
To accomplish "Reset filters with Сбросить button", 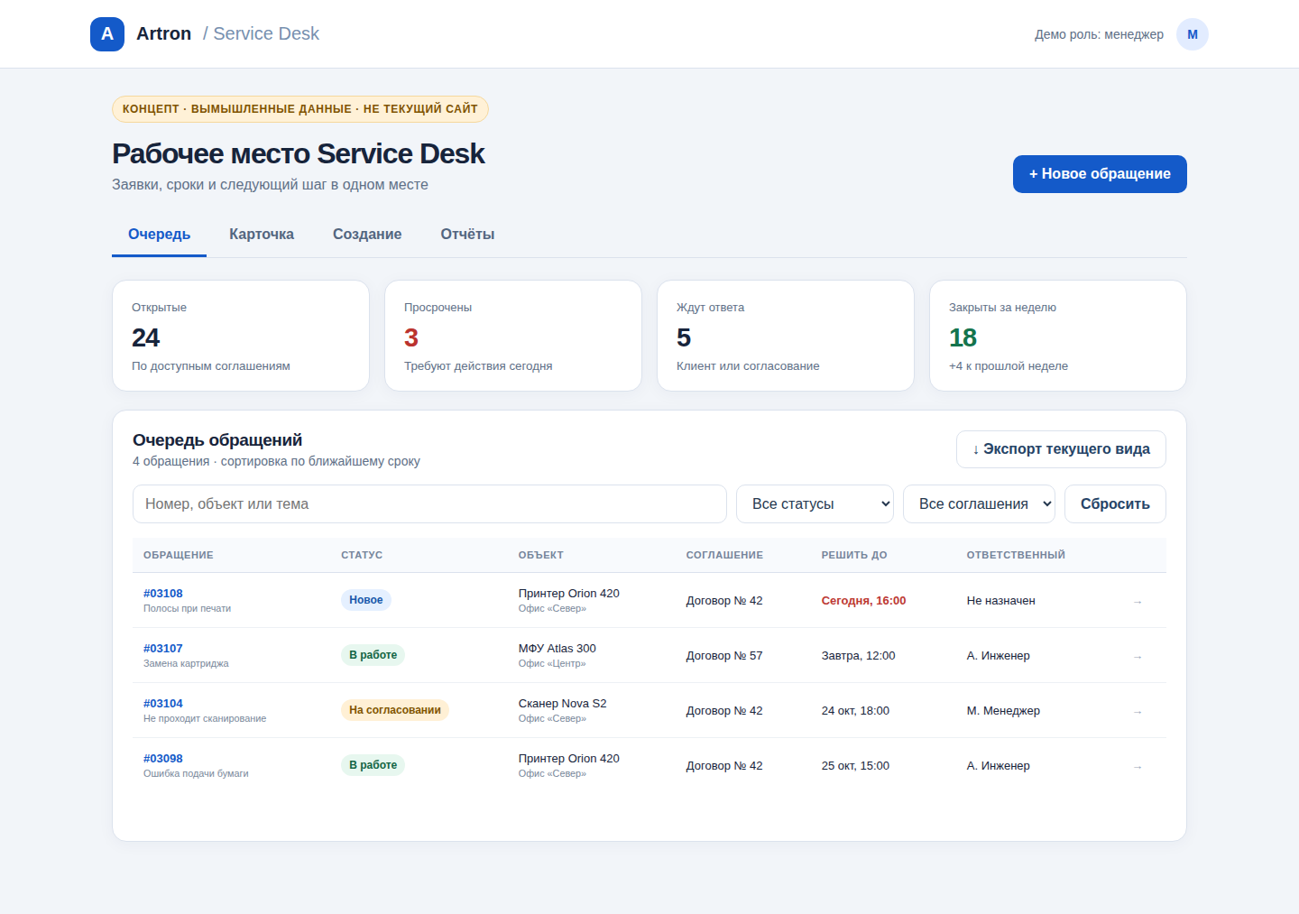I will [x=1115, y=503].
